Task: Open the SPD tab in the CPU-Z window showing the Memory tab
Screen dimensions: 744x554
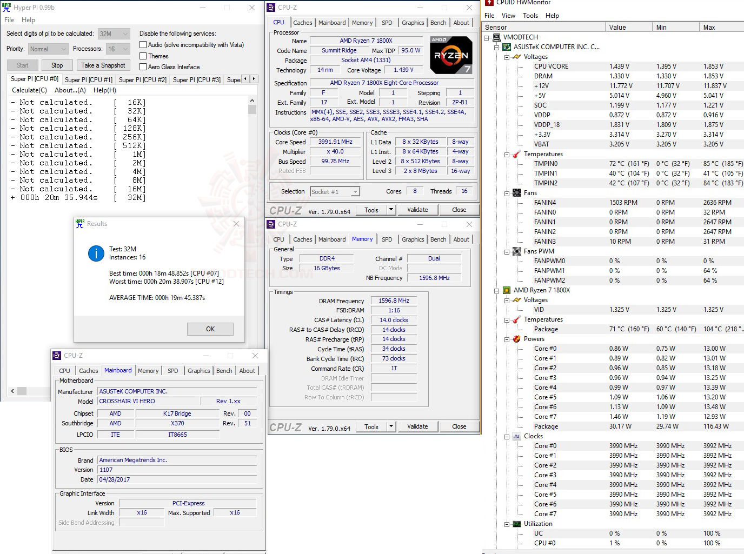Action: click(387, 239)
